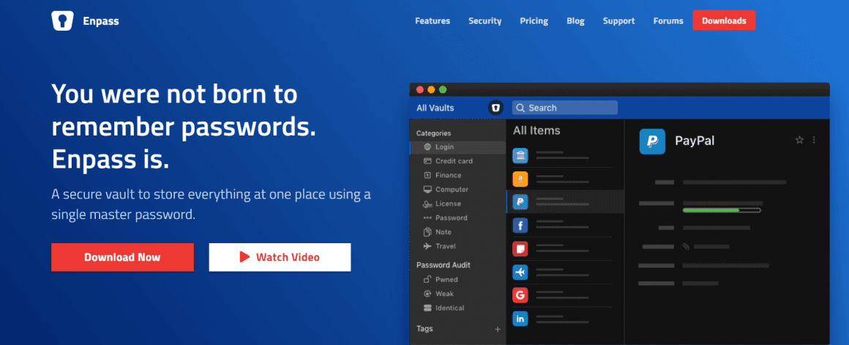The image size is (849, 345).
Task: Open the All Vaults selector
Action: point(435,108)
